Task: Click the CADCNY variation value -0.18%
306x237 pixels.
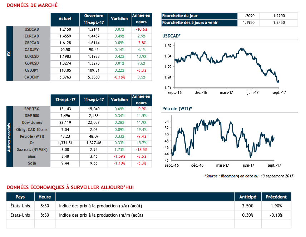Action: tap(119, 77)
